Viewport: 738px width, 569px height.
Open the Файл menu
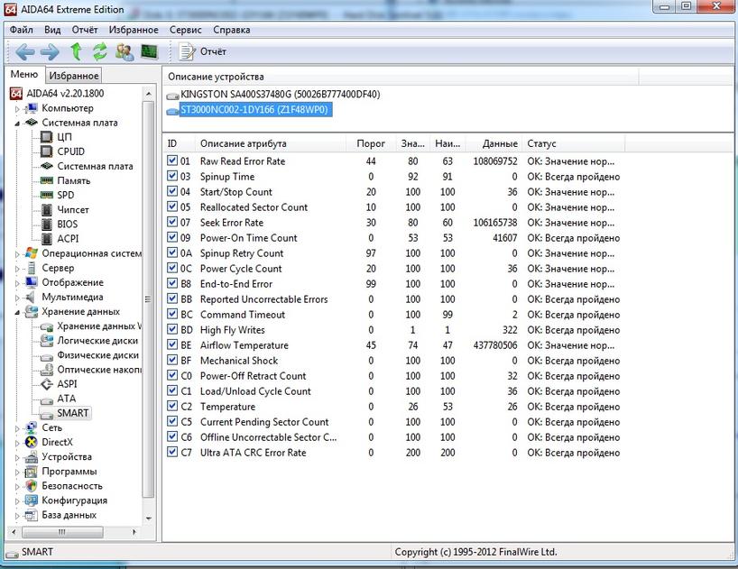22,30
